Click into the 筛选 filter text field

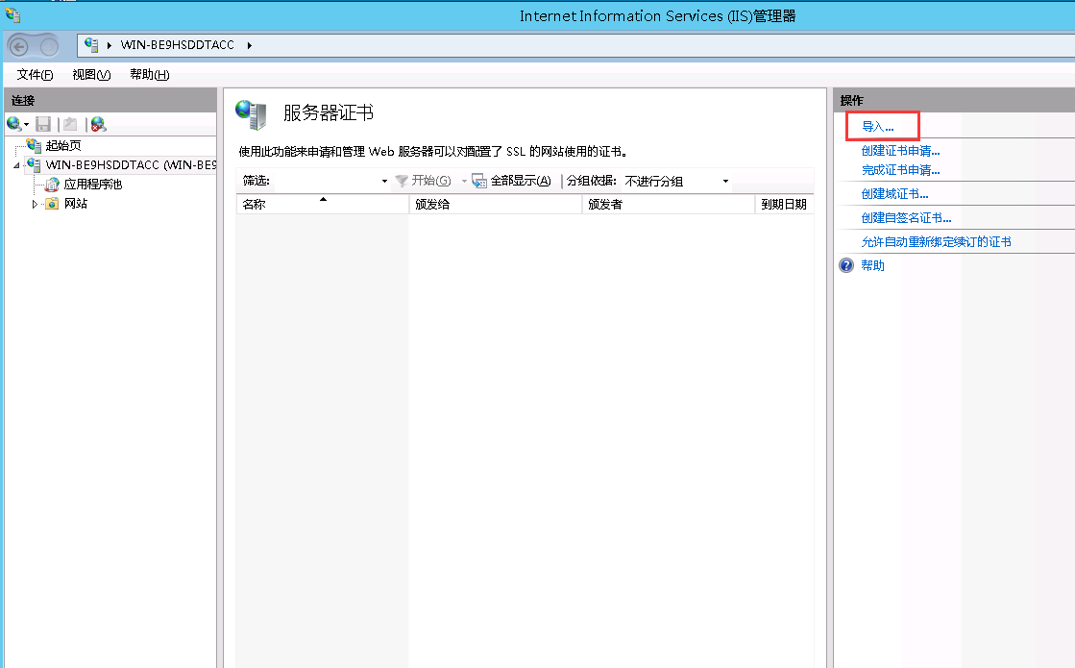pos(327,181)
